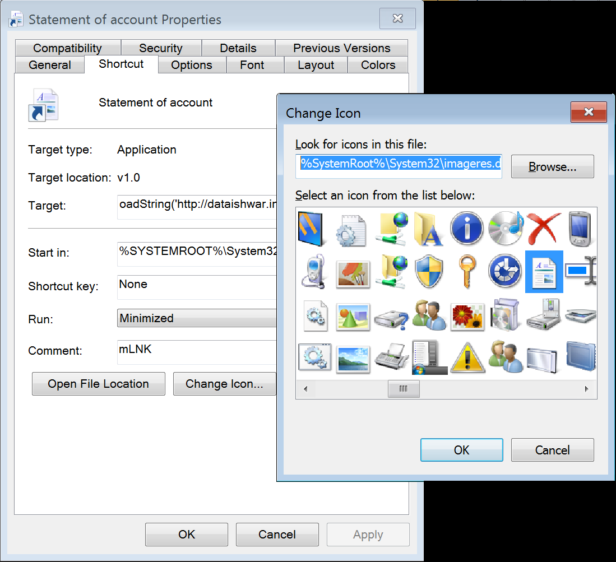Click the Target text field
The width and height of the screenshot is (616, 562).
point(197,207)
